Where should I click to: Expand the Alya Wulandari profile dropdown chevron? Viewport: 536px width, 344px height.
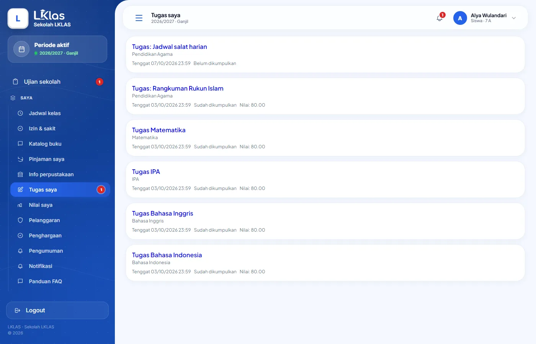pyautogui.click(x=514, y=18)
